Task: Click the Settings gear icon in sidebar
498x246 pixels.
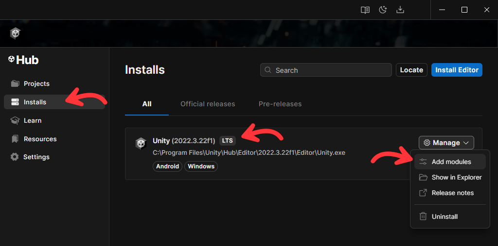Action: click(15, 157)
